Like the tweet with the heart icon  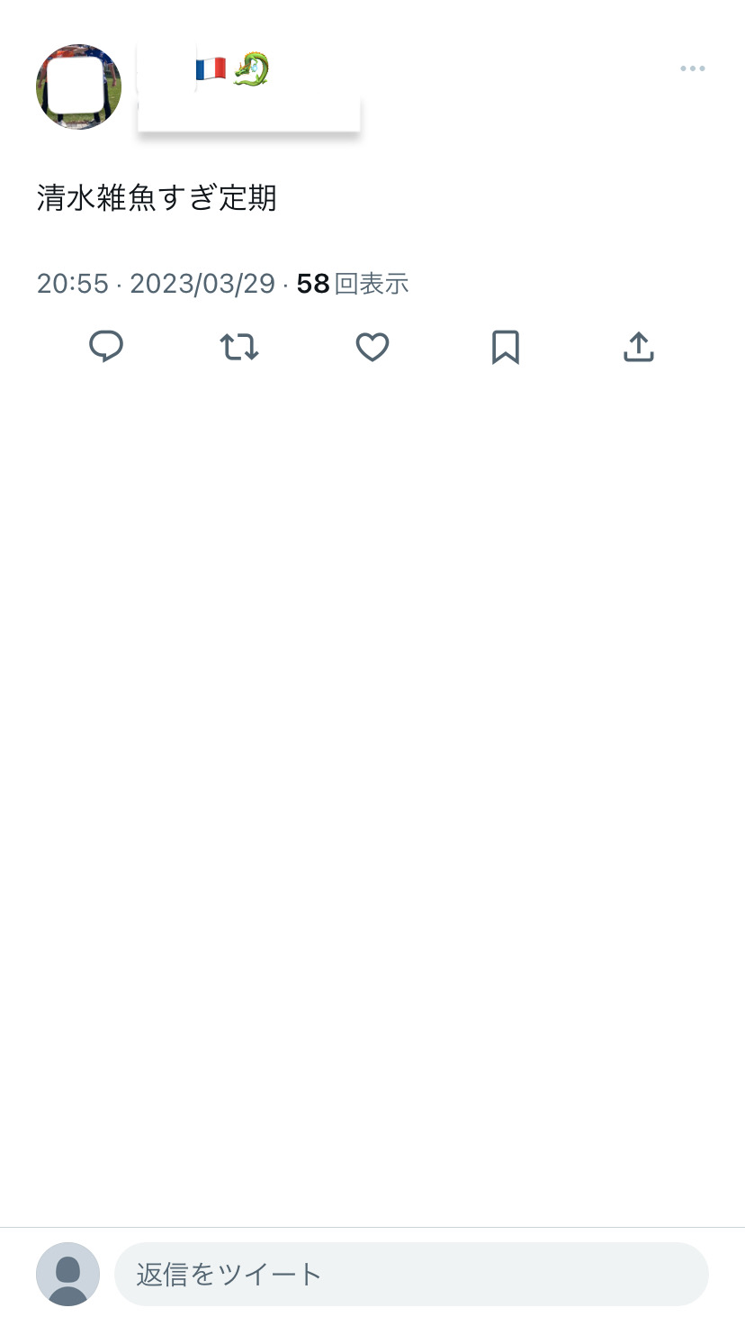pos(372,347)
